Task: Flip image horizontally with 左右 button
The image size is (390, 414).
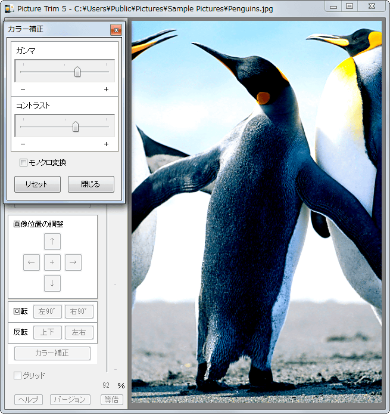Action: [x=79, y=332]
